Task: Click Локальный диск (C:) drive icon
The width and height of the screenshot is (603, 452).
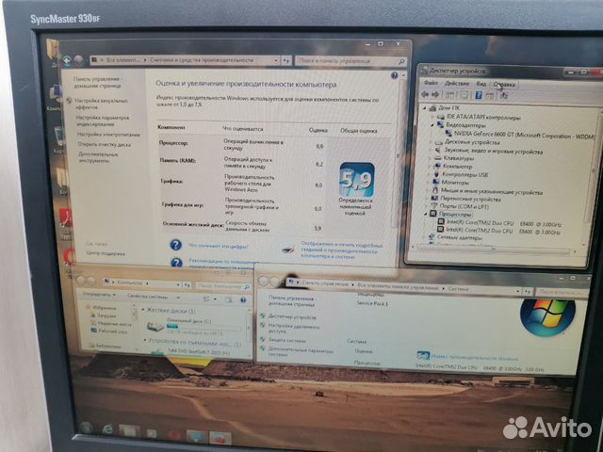Action: 155,327
